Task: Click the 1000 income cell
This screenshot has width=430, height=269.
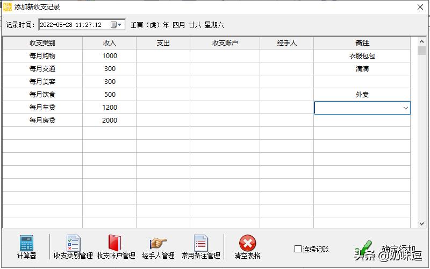Action: (x=110, y=56)
